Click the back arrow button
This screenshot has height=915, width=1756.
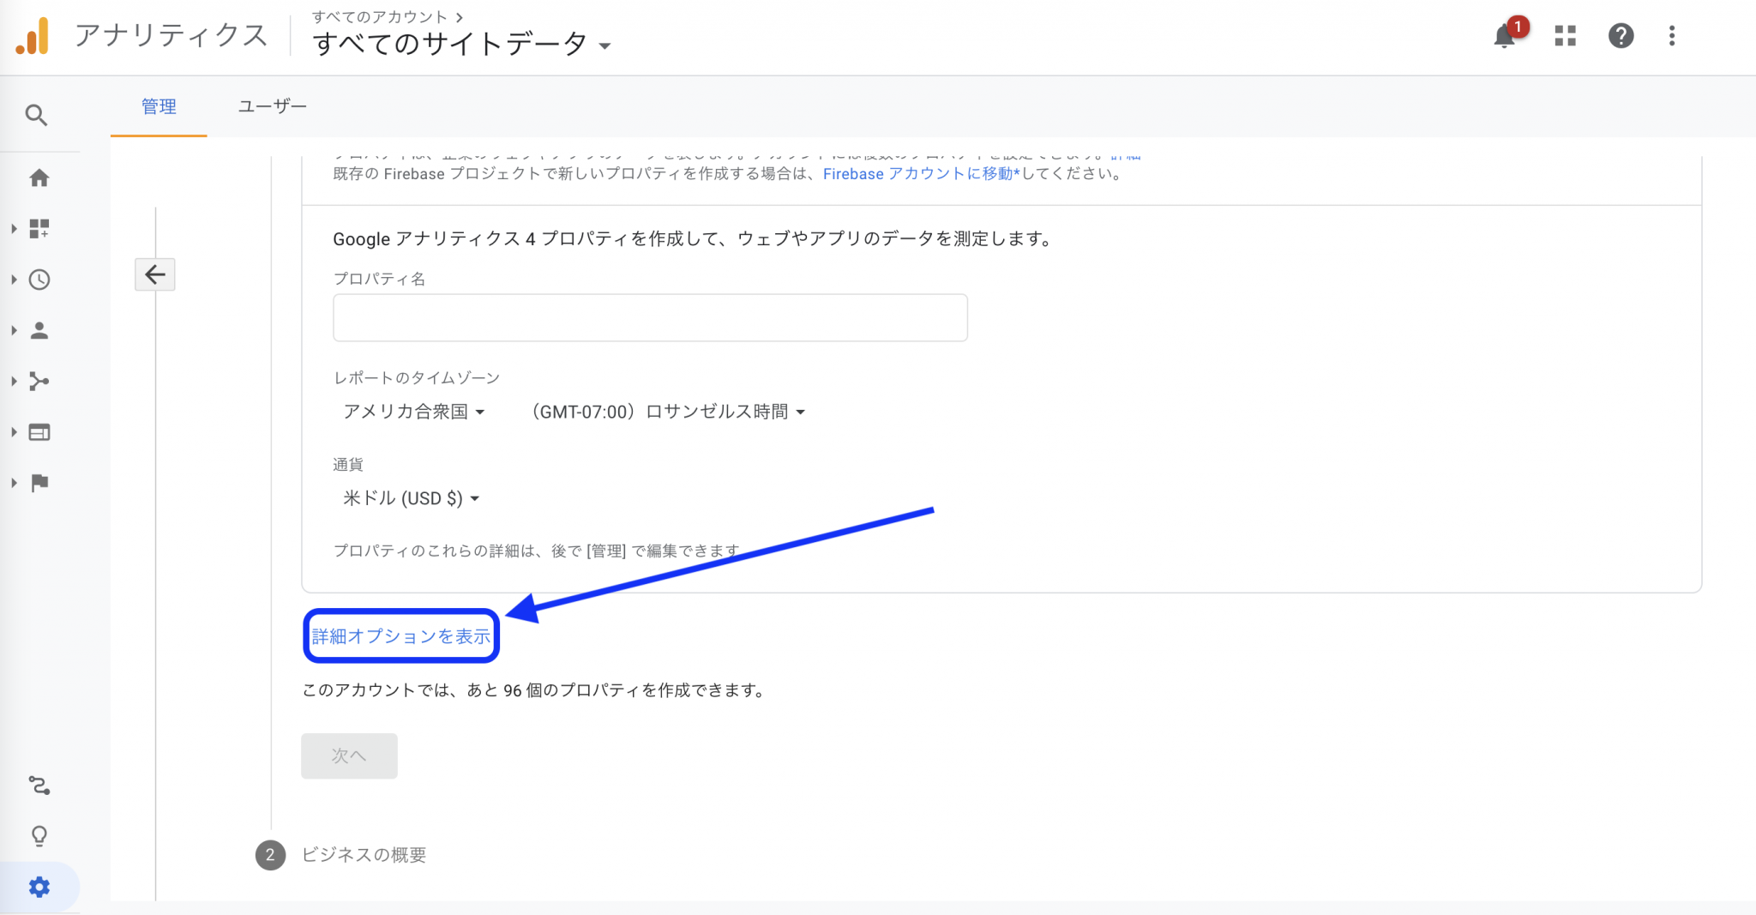[155, 274]
